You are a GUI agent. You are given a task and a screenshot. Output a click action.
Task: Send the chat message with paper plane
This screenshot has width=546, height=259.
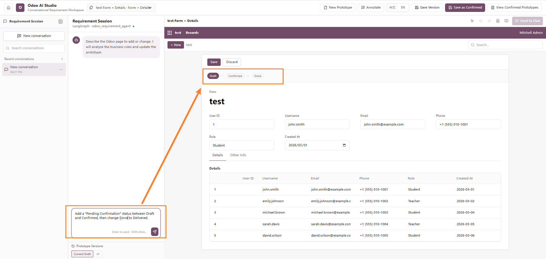point(155,232)
